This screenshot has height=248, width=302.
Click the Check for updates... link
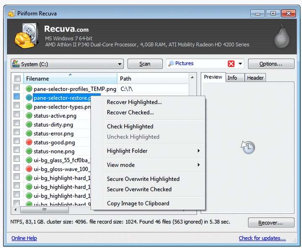262,238
